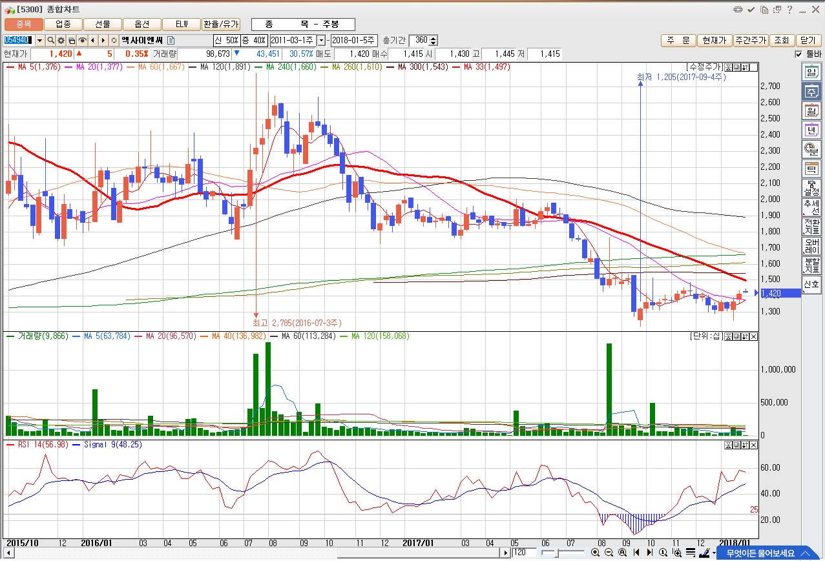
Task: Click the link chain icon in title bar
Action: click(738, 10)
